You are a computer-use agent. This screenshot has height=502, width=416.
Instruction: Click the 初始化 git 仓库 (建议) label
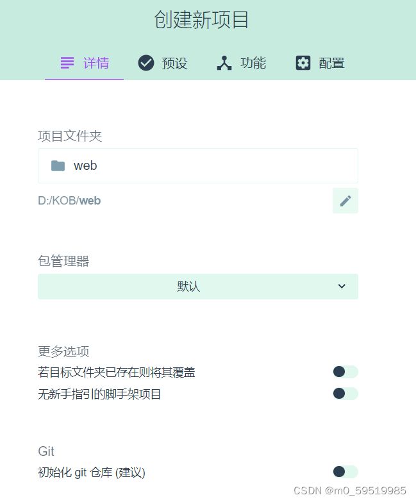coord(92,473)
